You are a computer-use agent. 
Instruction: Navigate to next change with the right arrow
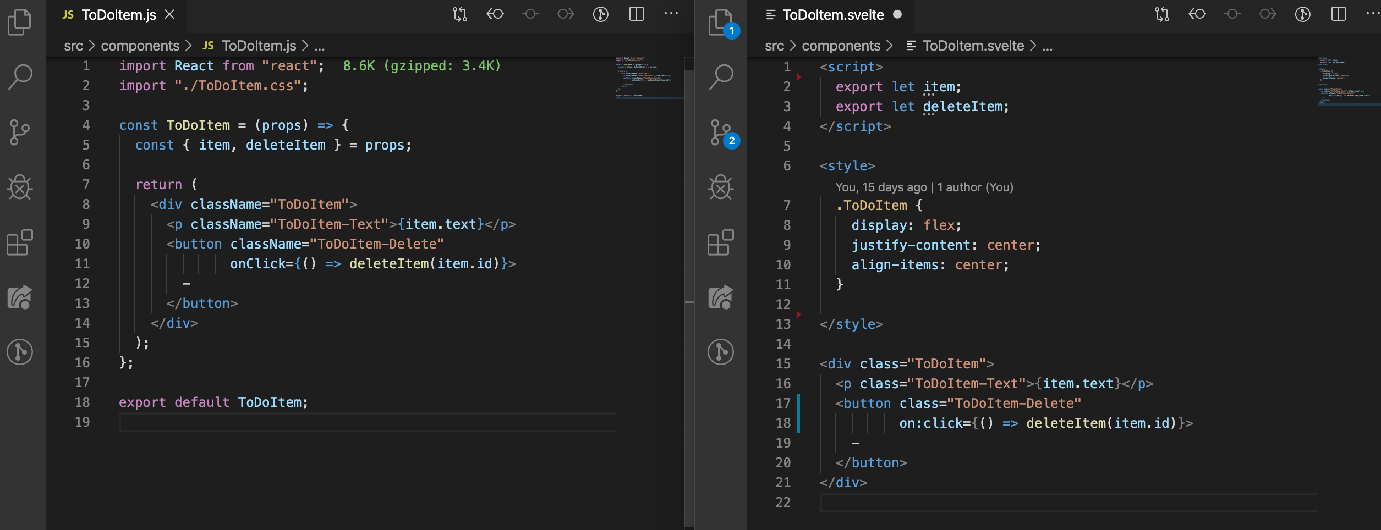click(565, 14)
